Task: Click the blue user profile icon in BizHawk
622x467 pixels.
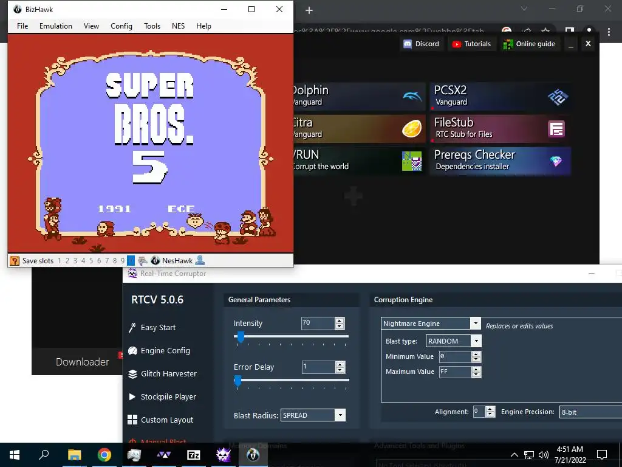Action: click(200, 260)
